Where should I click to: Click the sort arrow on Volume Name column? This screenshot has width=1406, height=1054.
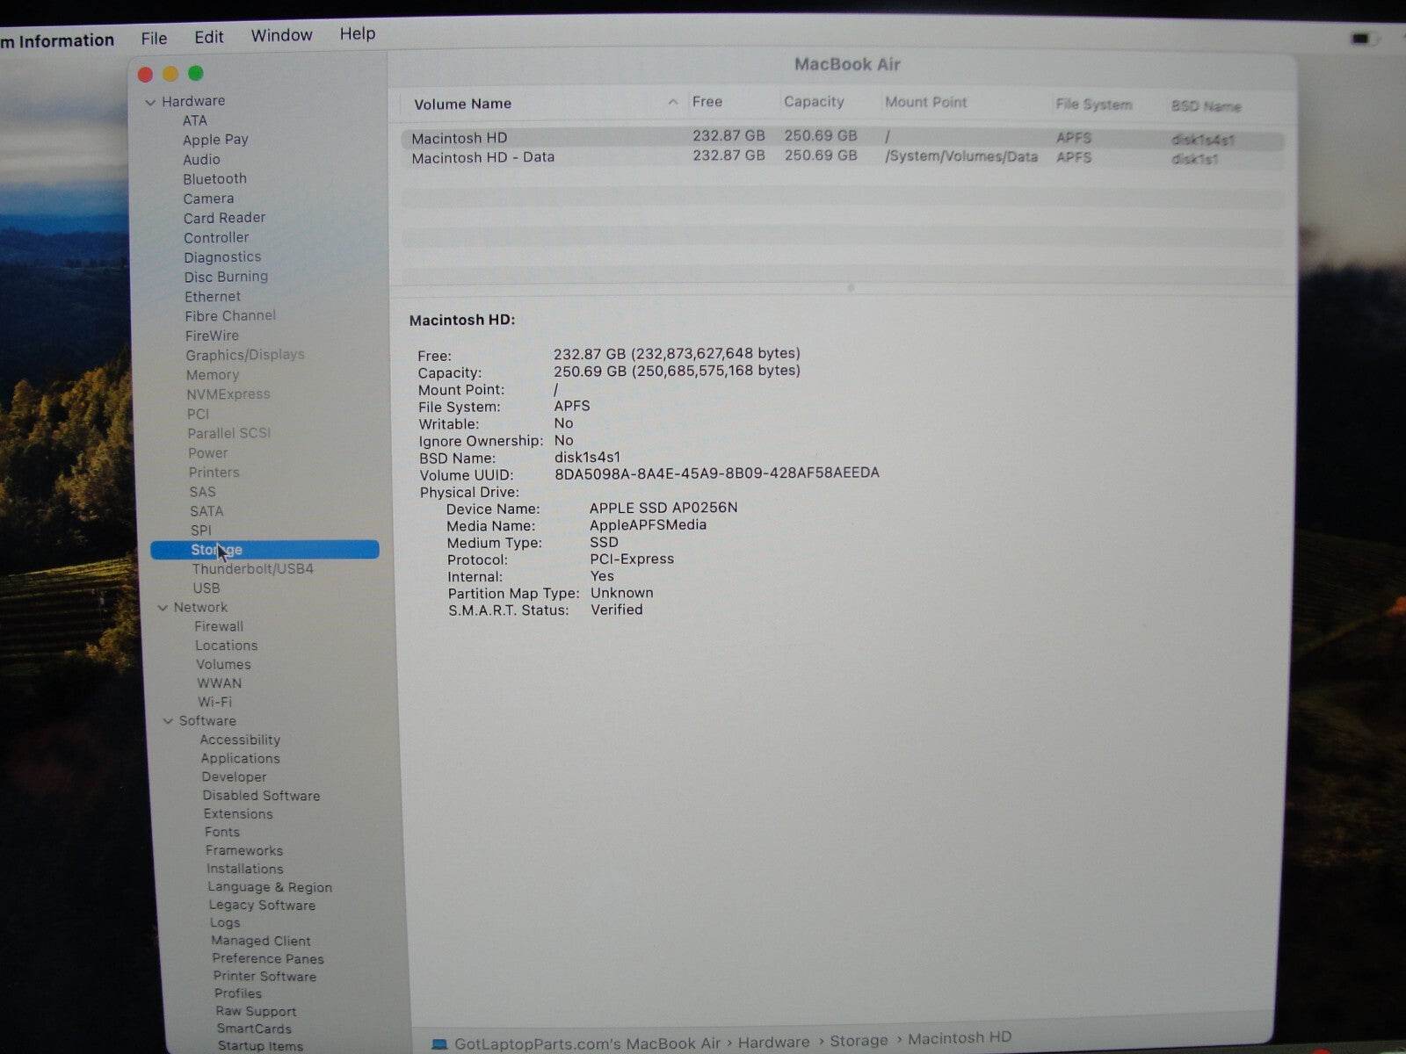(x=672, y=103)
